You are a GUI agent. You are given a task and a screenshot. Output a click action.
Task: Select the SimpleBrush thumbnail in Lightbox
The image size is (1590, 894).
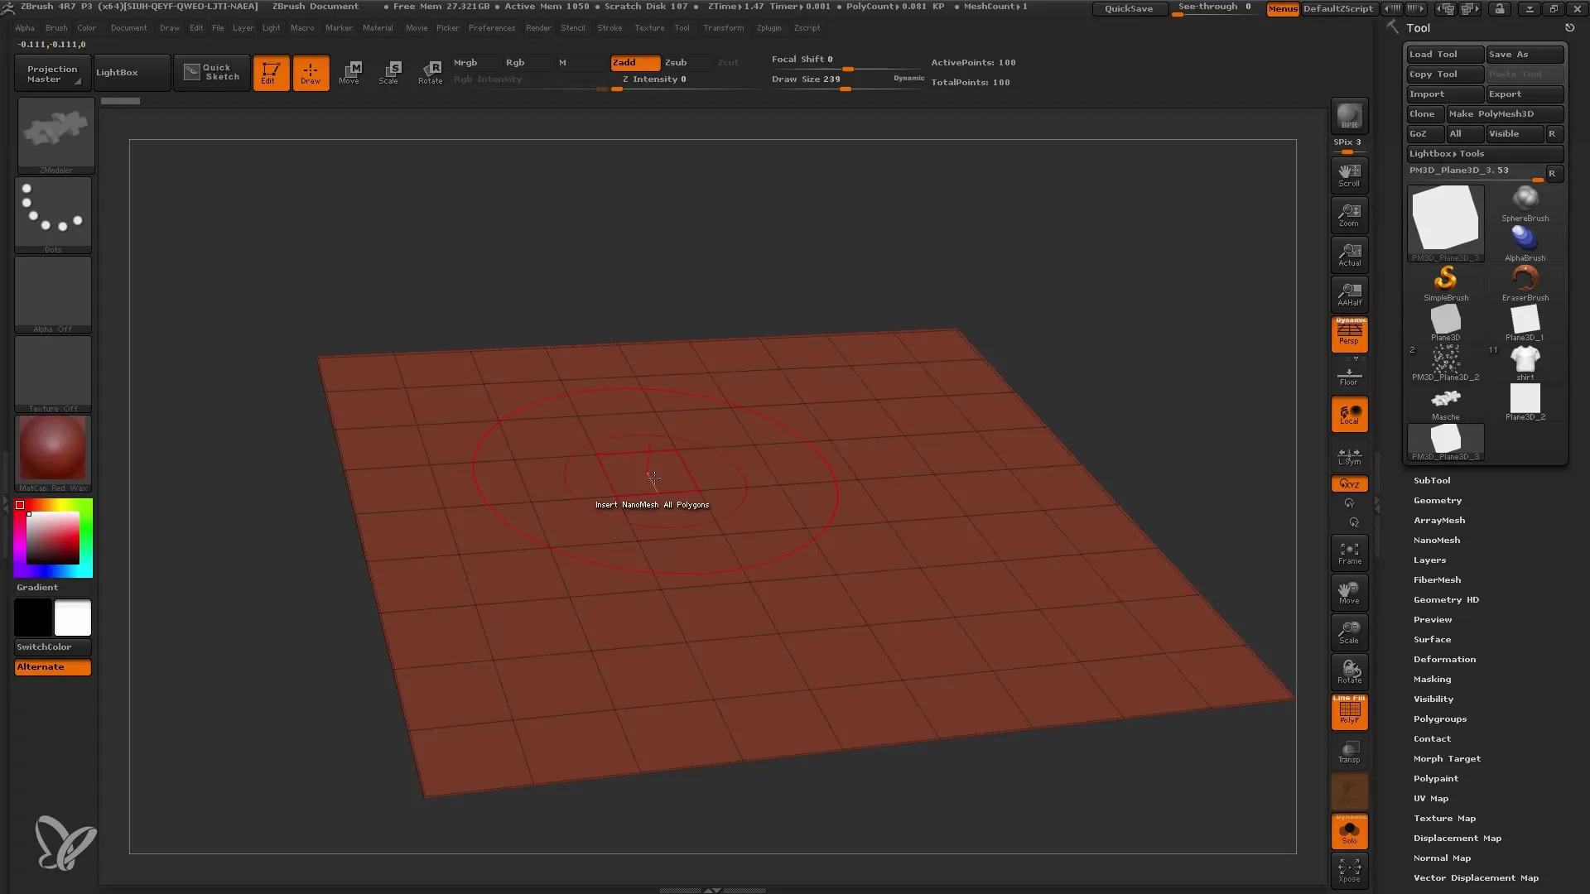(1445, 281)
